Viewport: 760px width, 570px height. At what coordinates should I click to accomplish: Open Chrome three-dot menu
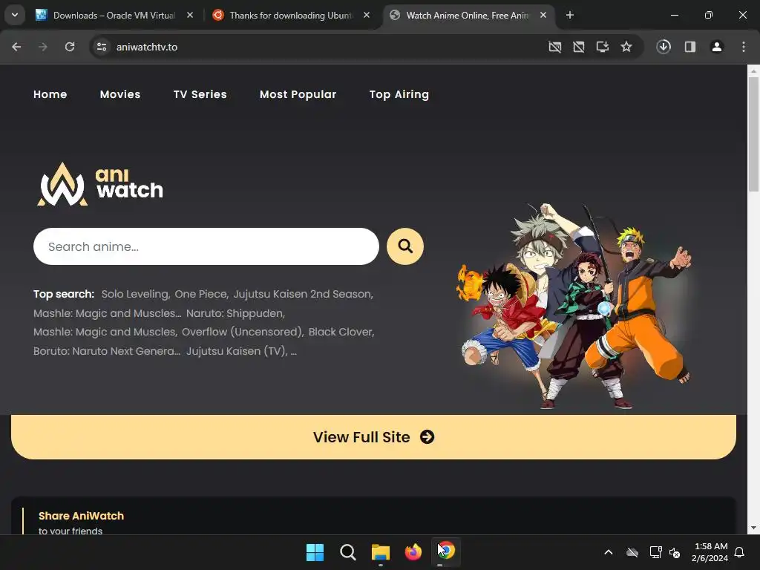(744, 47)
